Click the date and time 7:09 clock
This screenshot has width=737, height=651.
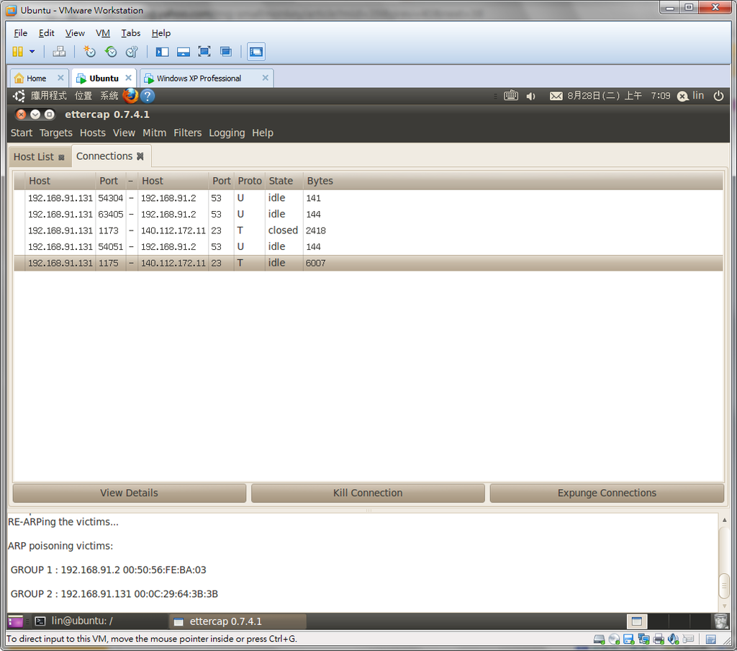click(x=618, y=96)
